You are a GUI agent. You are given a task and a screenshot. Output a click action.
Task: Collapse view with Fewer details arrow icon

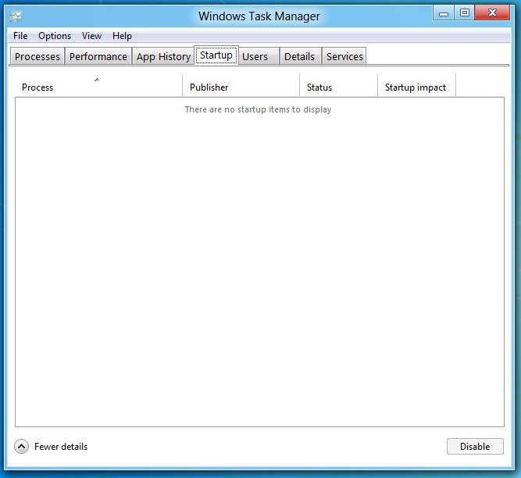coord(22,447)
